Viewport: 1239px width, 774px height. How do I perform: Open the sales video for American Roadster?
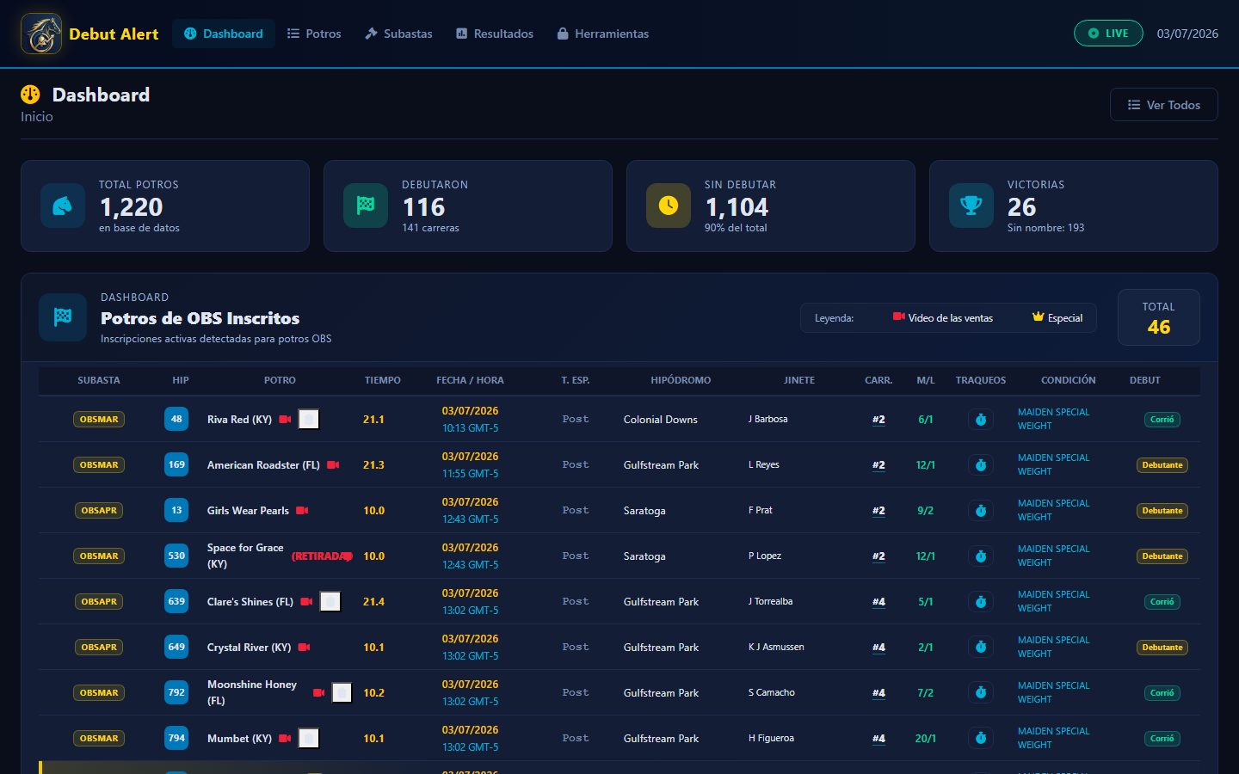pyautogui.click(x=333, y=465)
